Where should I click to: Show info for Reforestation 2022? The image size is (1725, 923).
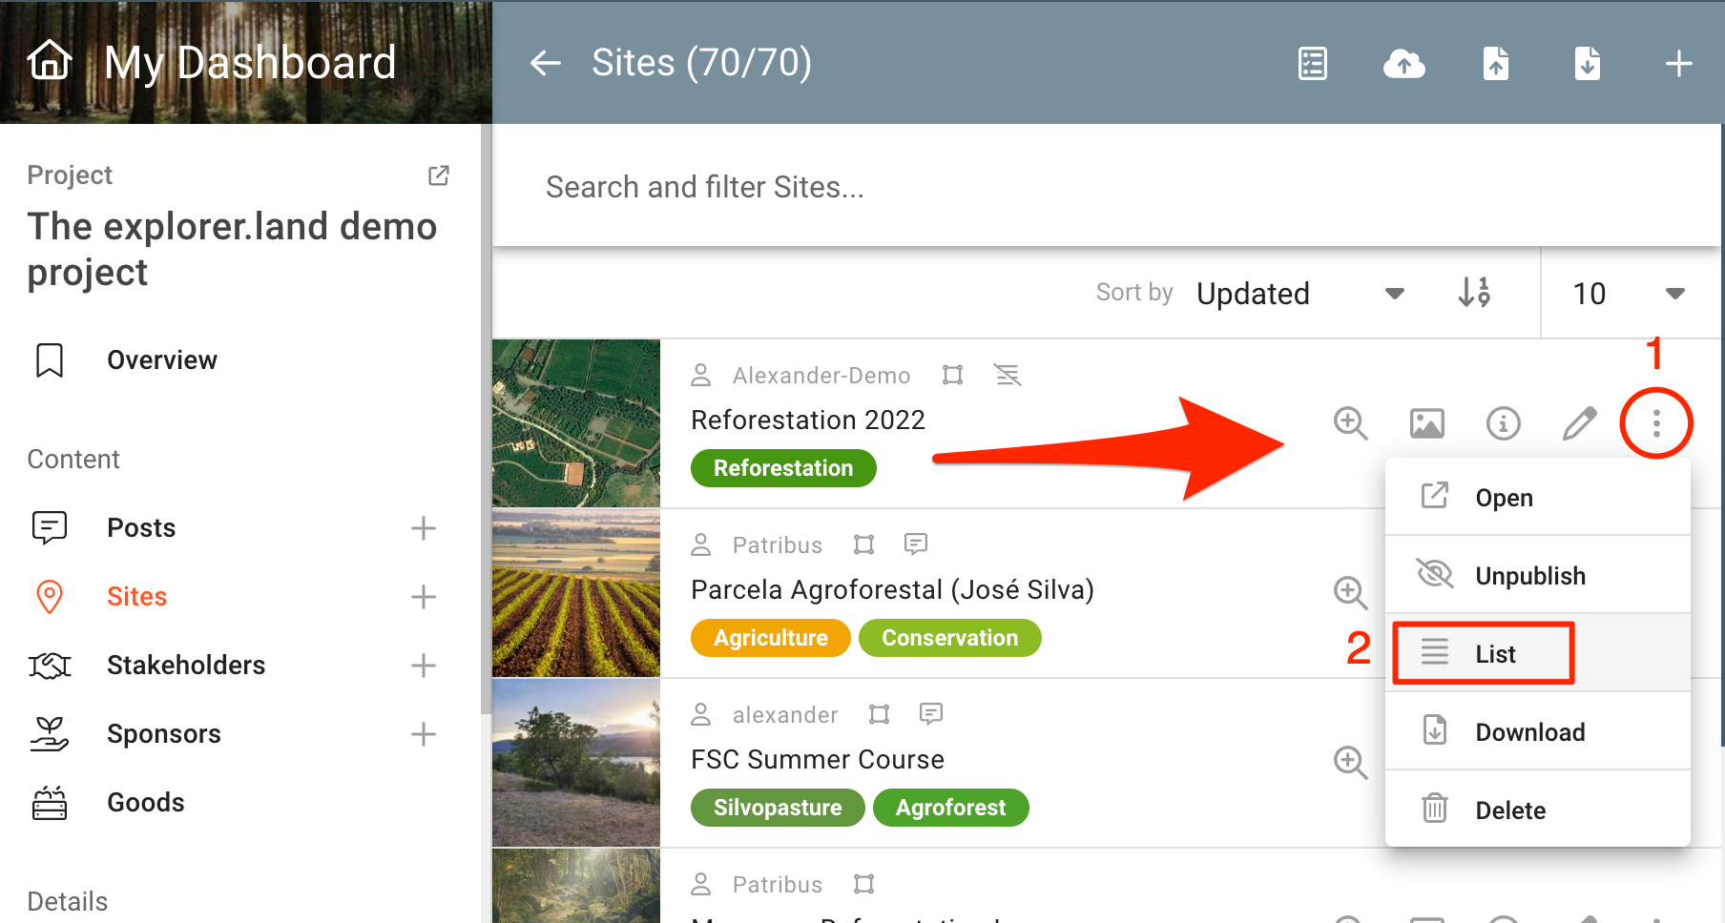click(x=1503, y=422)
